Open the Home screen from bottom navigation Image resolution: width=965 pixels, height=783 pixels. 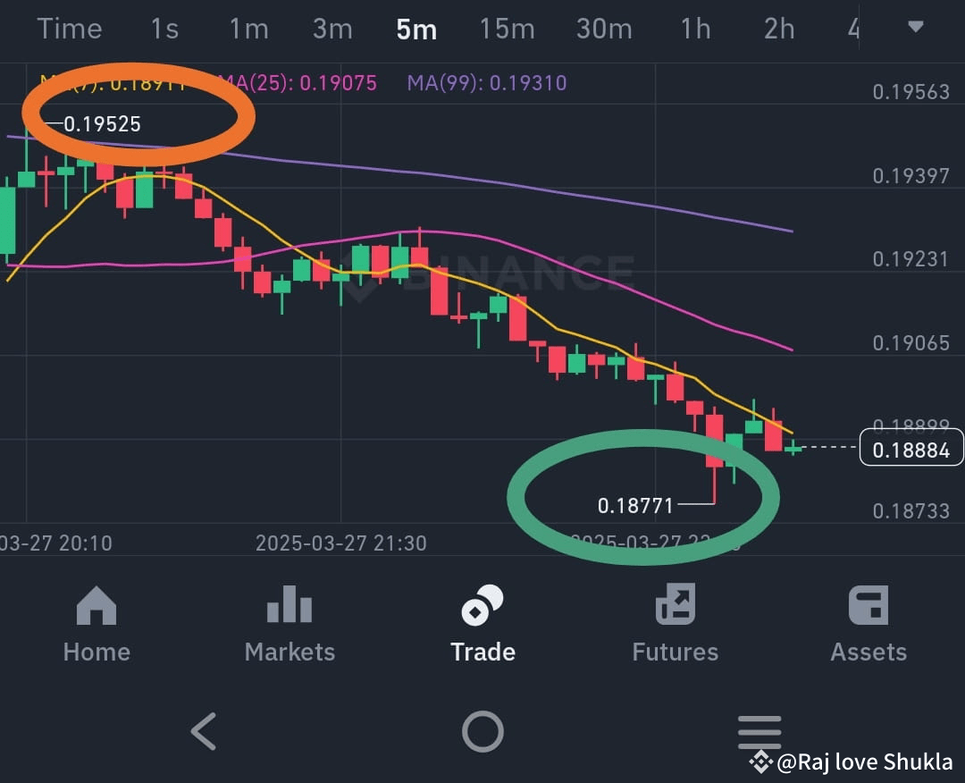pos(96,621)
